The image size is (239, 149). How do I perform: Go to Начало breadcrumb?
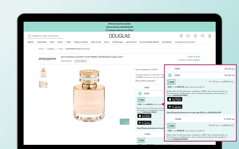click(41, 49)
